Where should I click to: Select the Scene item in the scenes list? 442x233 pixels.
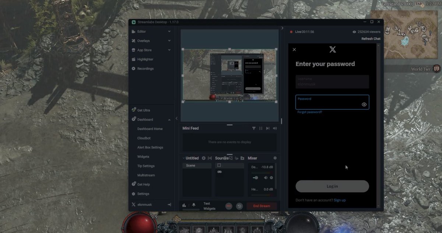click(197, 166)
